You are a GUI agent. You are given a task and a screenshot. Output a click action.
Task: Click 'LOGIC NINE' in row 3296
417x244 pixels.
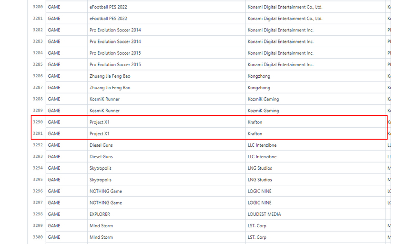(x=260, y=191)
